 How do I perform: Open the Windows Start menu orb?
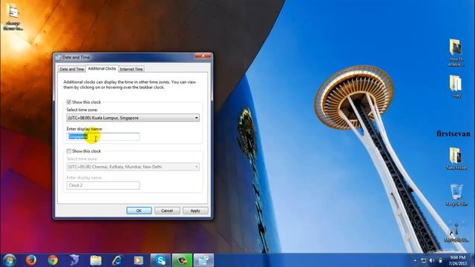[9, 260]
